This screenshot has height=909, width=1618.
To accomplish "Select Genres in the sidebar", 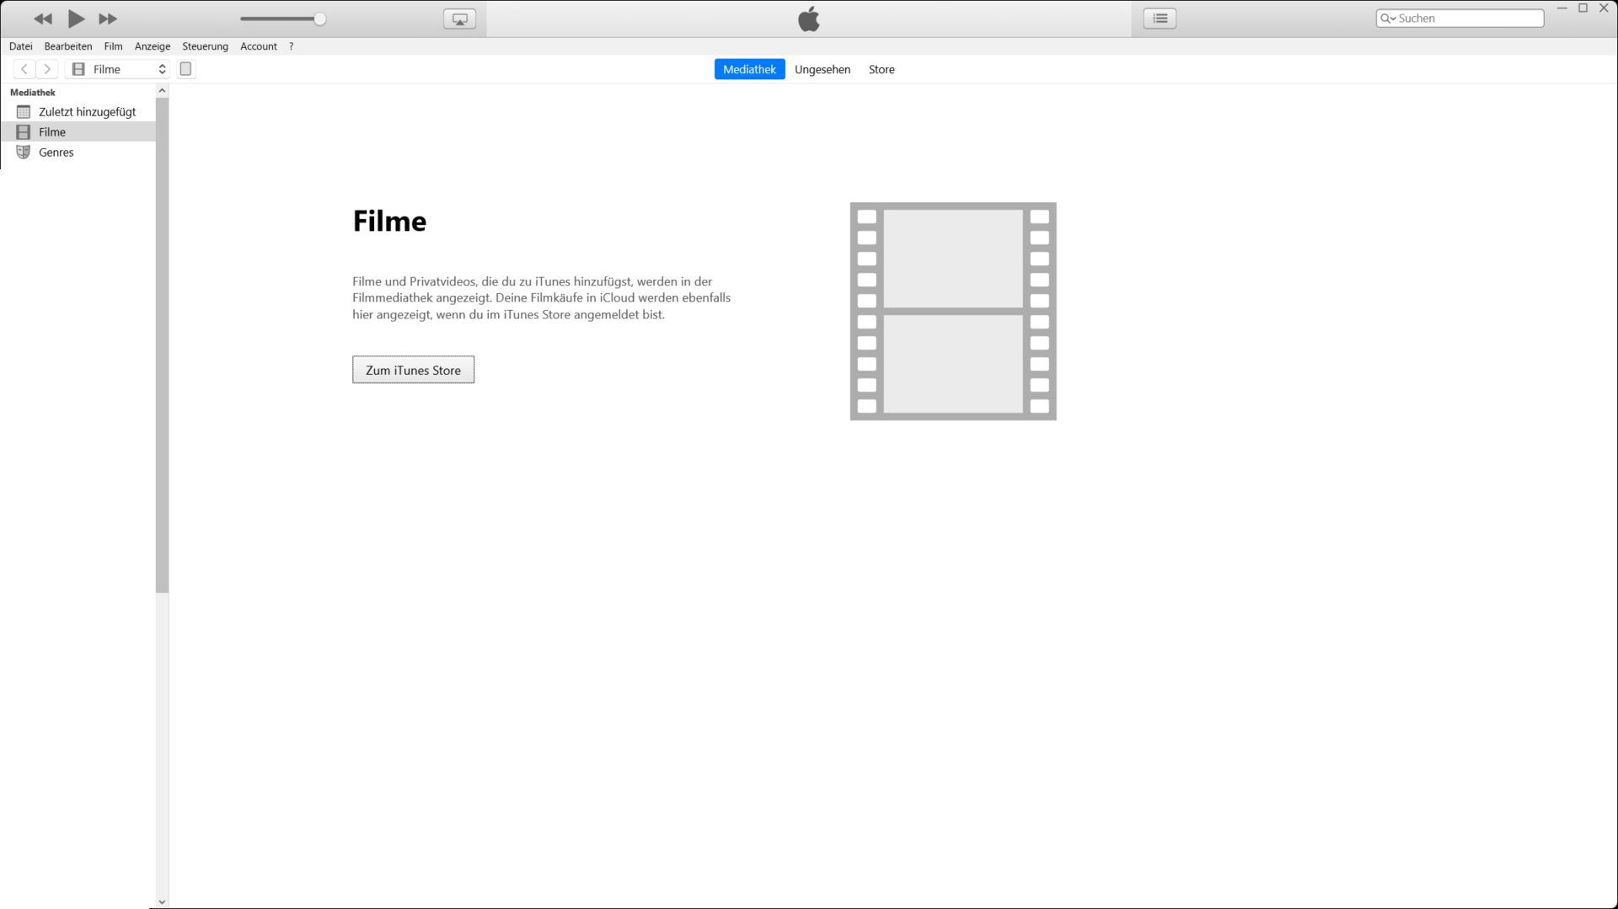I will [x=78, y=152].
